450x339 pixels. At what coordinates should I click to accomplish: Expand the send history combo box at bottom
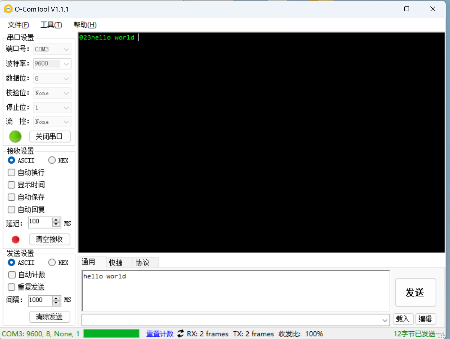click(x=385, y=320)
